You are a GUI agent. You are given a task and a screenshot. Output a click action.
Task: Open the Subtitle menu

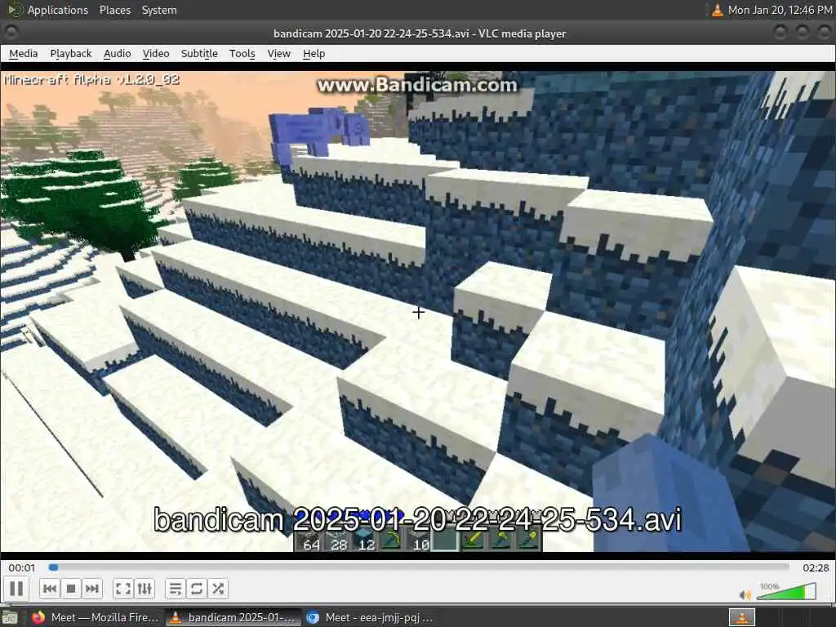click(199, 53)
